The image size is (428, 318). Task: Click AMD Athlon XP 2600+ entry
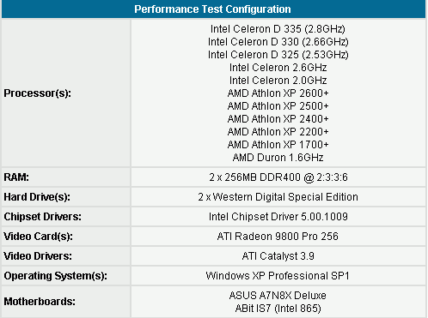[x=278, y=93]
